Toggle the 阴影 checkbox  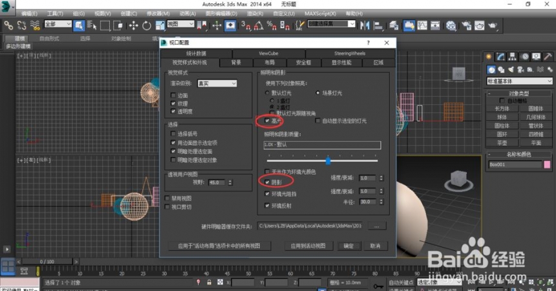[x=267, y=182]
